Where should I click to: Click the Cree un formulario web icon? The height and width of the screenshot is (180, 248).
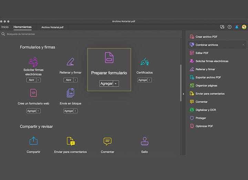pyautogui.click(x=33, y=93)
